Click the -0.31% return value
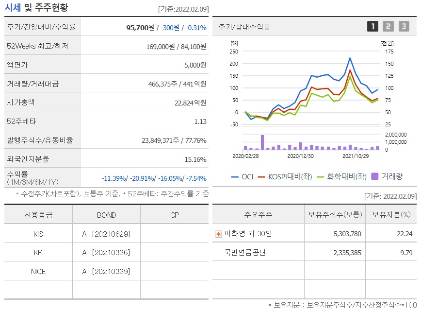 pyautogui.click(x=196, y=28)
